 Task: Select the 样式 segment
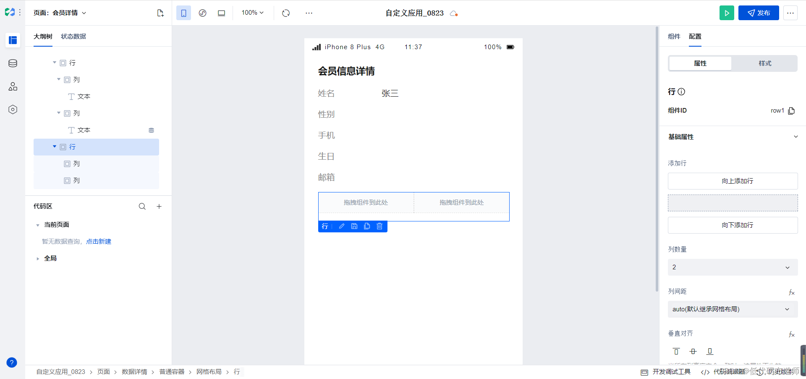click(x=765, y=63)
